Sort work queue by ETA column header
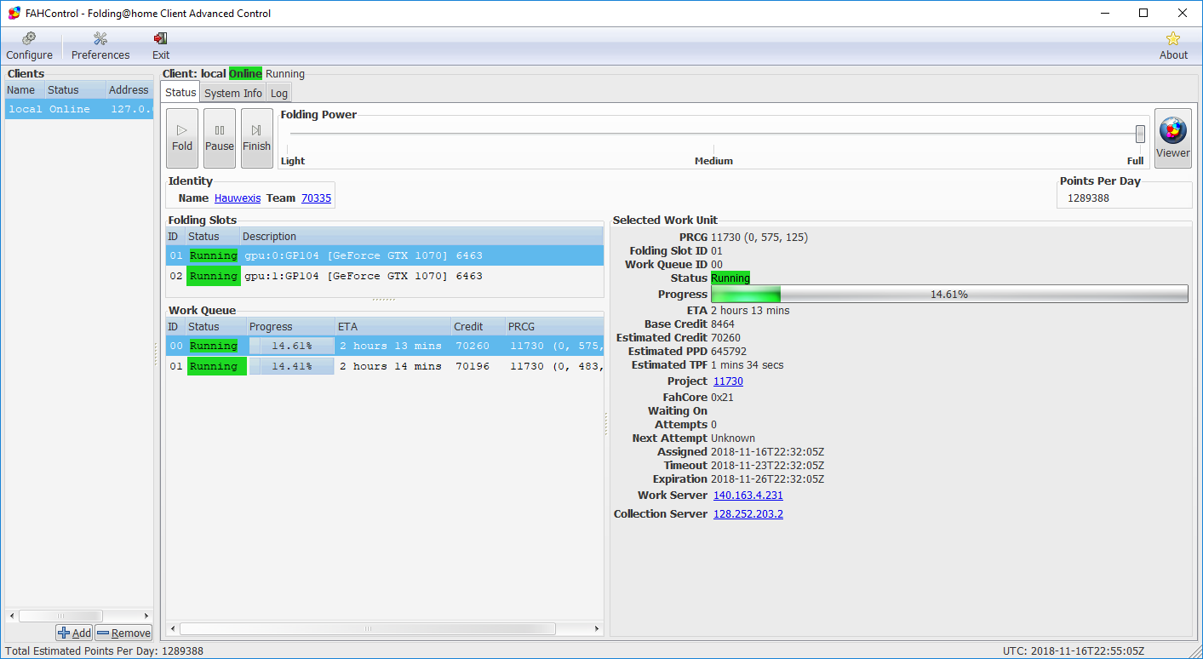 coord(392,326)
